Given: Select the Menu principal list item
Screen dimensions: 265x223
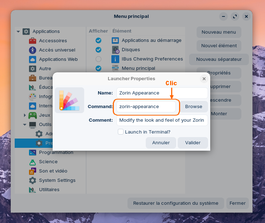Looking at the screenshot, I should point(138,68).
